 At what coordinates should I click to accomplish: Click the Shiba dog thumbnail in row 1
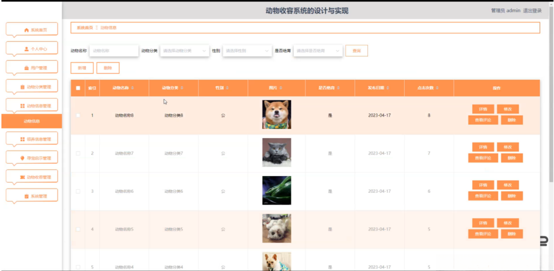[277, 114]
